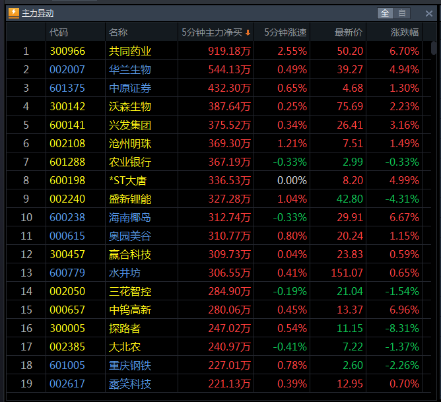The image size is (441, 402).
Task: Open stock 重庆钢铁
Action: click(x=130, y=366)
